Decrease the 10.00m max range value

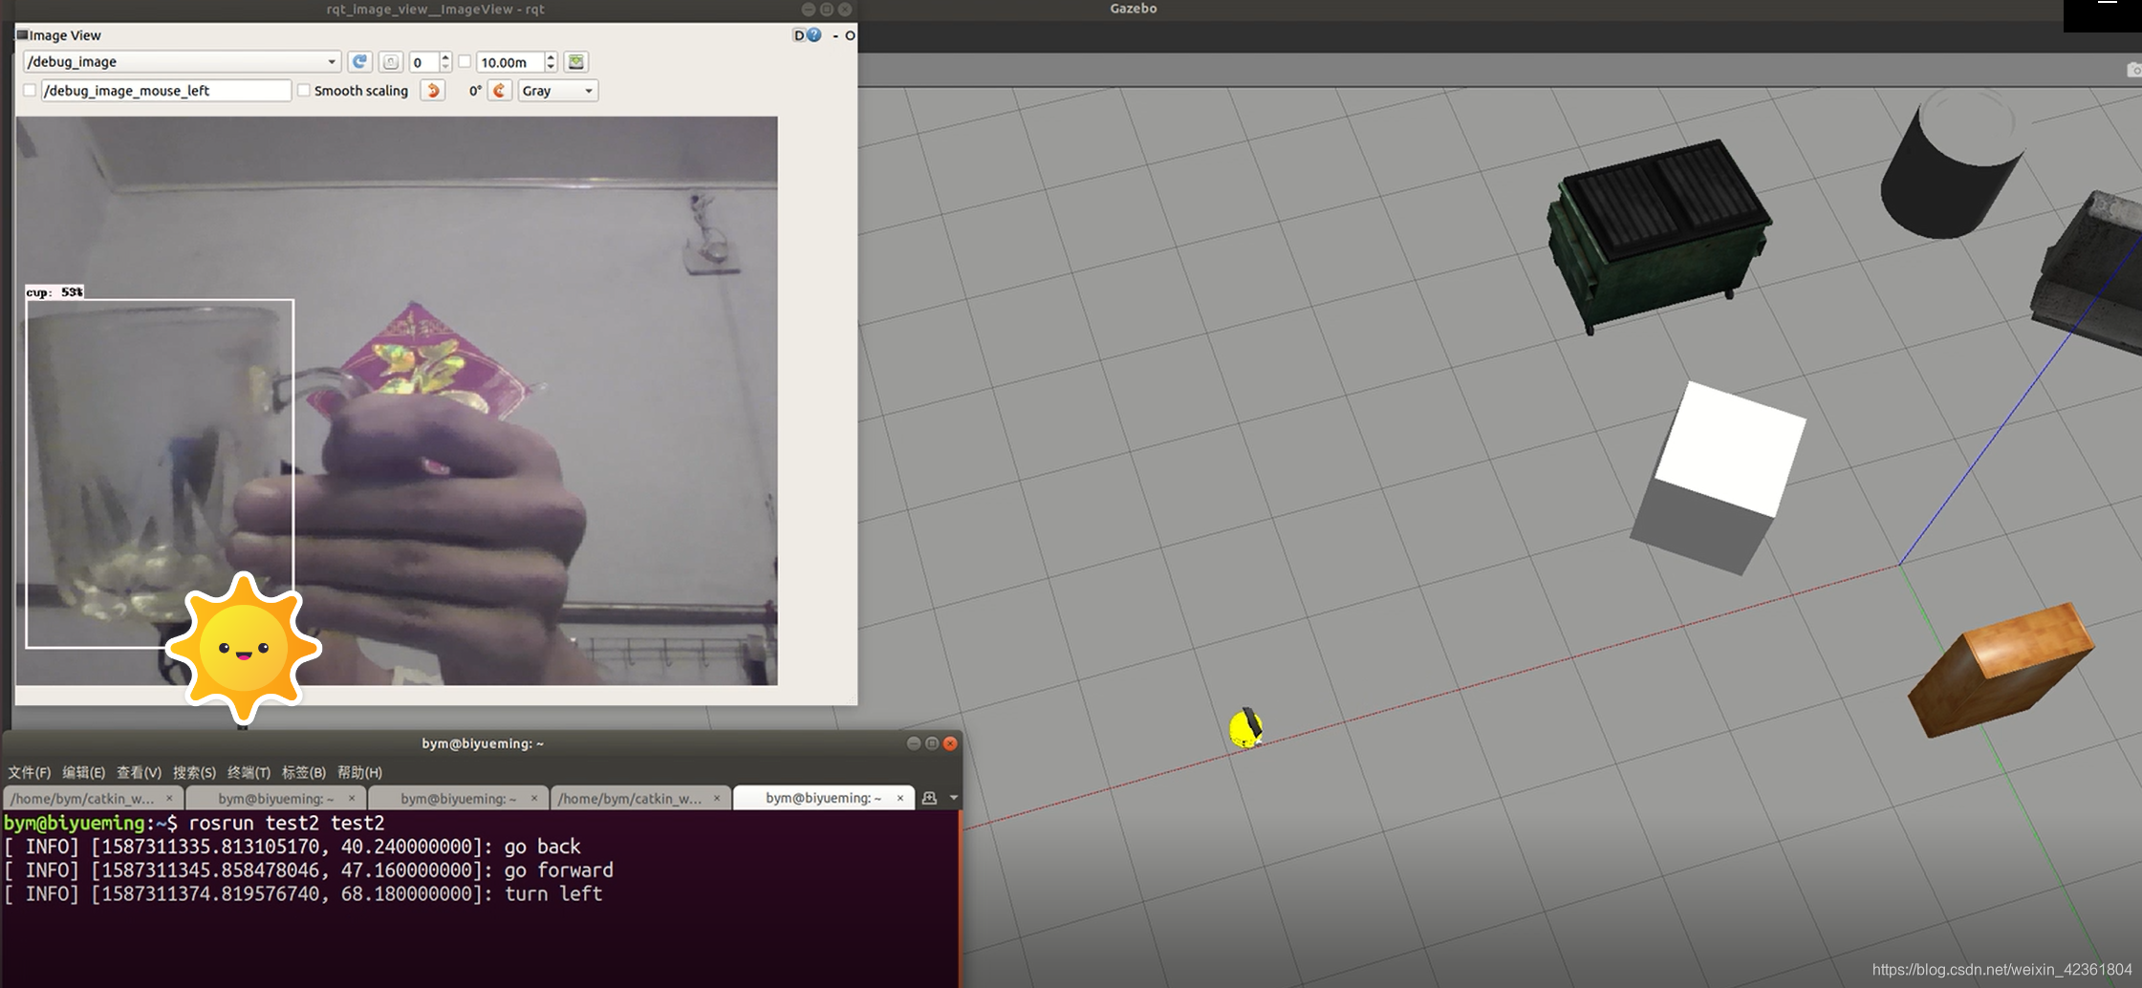[551, 68]
